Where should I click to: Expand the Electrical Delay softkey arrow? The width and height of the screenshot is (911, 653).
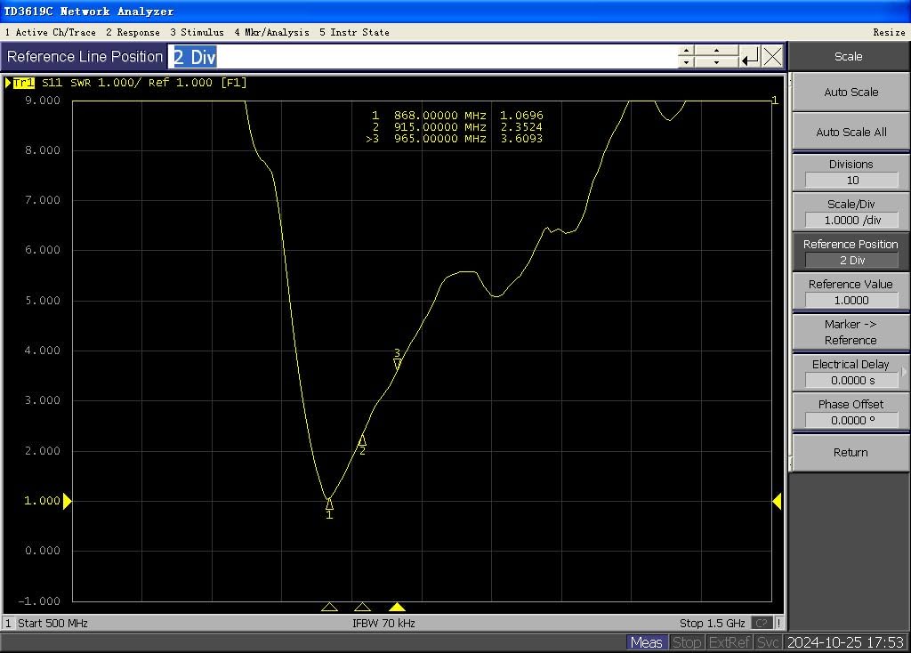pyautogui.click(x=904, y=372)
